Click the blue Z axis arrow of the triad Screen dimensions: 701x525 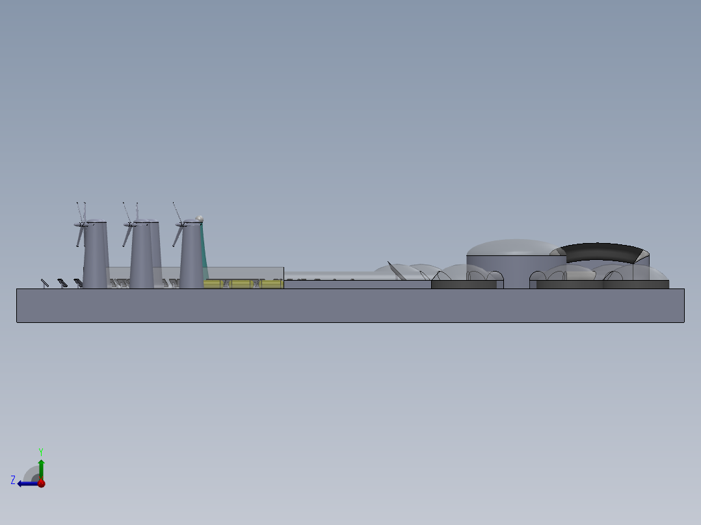pos(27,483)
